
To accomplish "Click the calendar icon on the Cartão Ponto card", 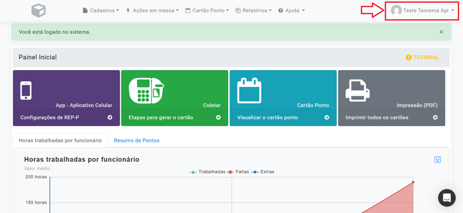I will click(249, 90).
